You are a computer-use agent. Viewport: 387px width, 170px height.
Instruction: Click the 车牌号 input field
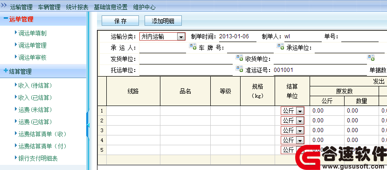[x=250, y=48]
